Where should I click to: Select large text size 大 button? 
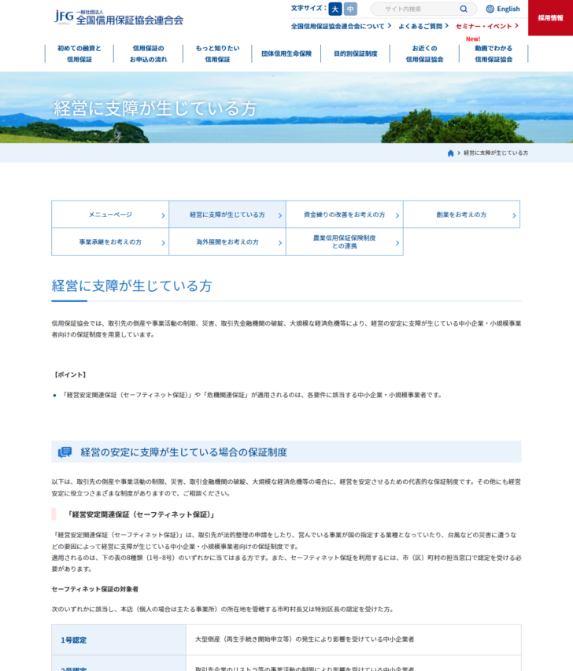tap(335, 9)
